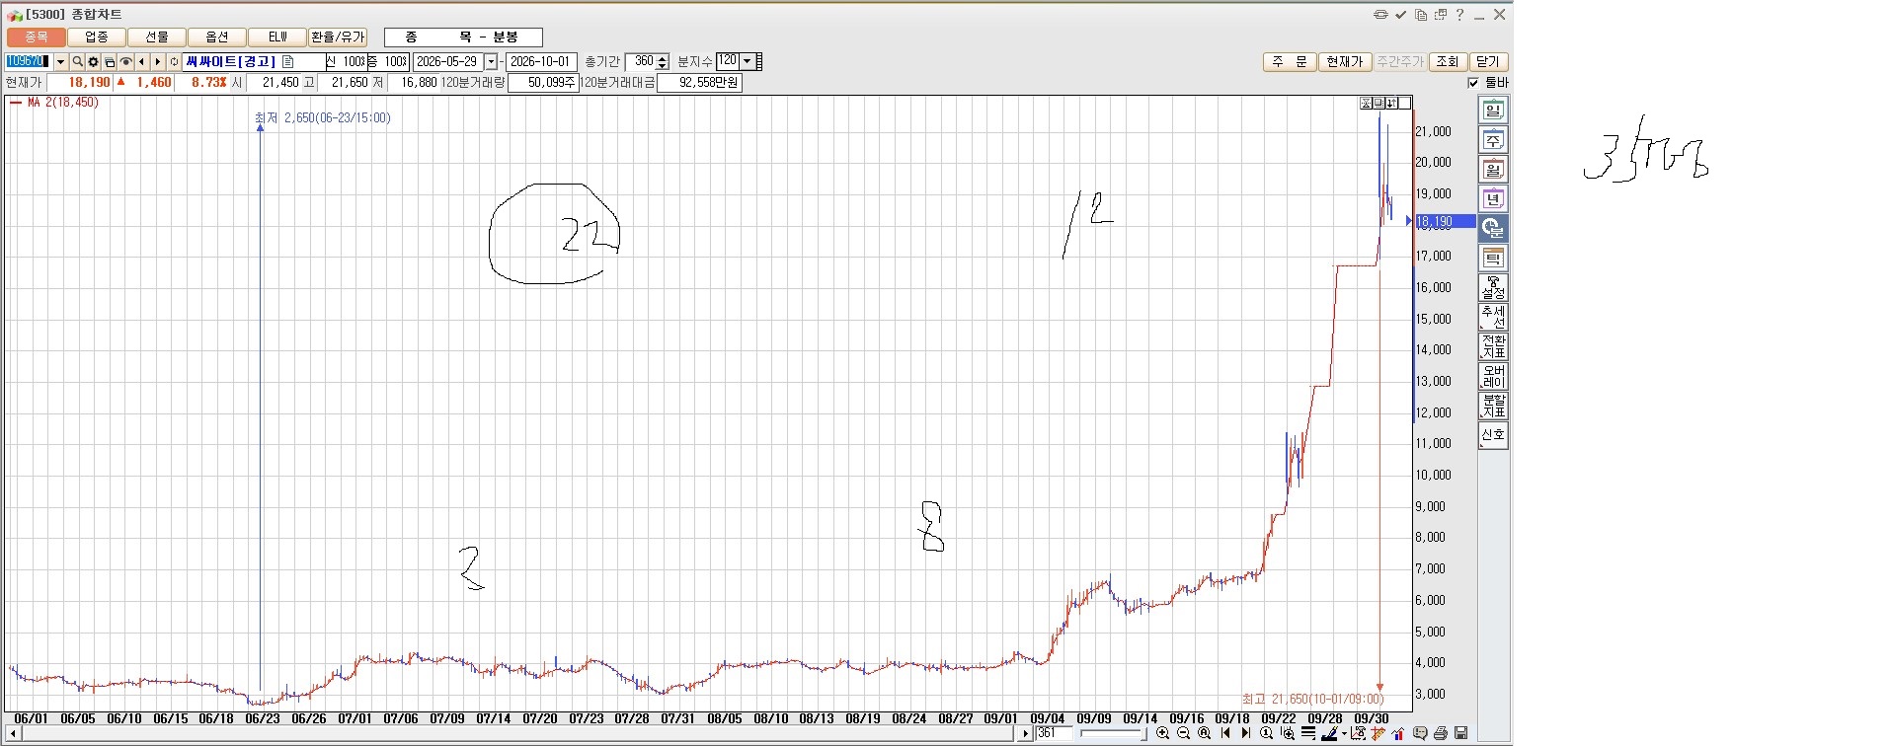This screenshot has width=1890, height=746.
Task: Switch to the 종목 tab
Action: pyautogui.click(x=37, y=37)
